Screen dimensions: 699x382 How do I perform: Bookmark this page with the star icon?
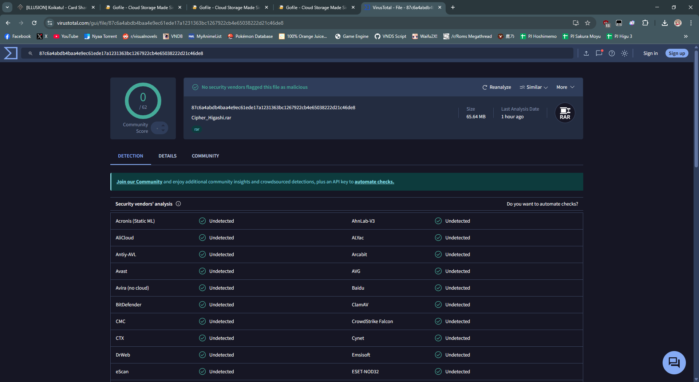click(588, 23)
